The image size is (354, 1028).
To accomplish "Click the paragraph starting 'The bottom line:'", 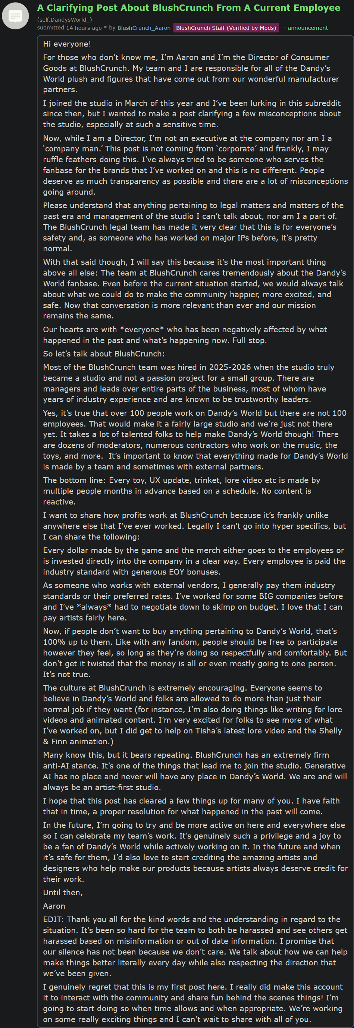I will click(182, 491).
